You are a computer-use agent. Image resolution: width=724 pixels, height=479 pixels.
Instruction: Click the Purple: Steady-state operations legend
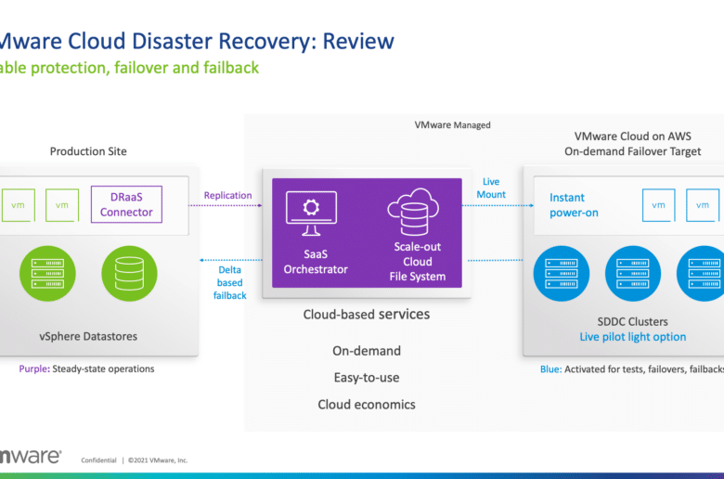coord(87,369)
